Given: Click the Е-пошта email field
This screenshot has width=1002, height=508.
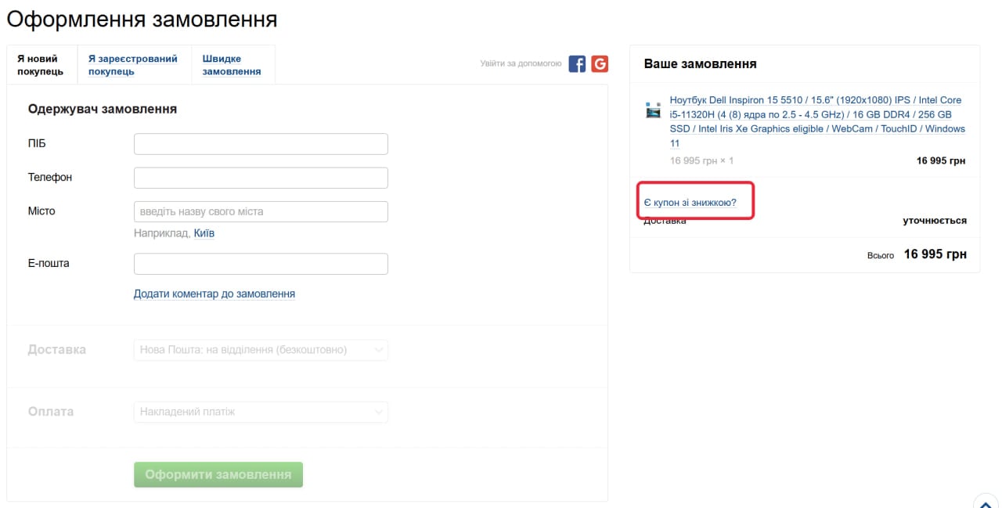Looking at the screenshot, I should tap(261, 264).
